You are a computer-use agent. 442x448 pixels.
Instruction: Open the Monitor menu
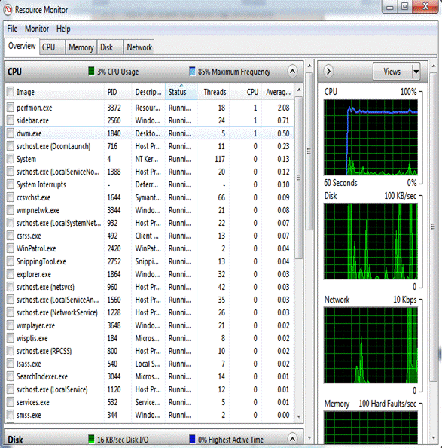point(37,29)
